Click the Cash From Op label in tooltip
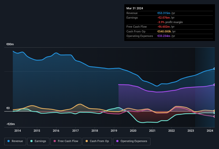Viewport: 219px width, 149px height. pos(136,31)
